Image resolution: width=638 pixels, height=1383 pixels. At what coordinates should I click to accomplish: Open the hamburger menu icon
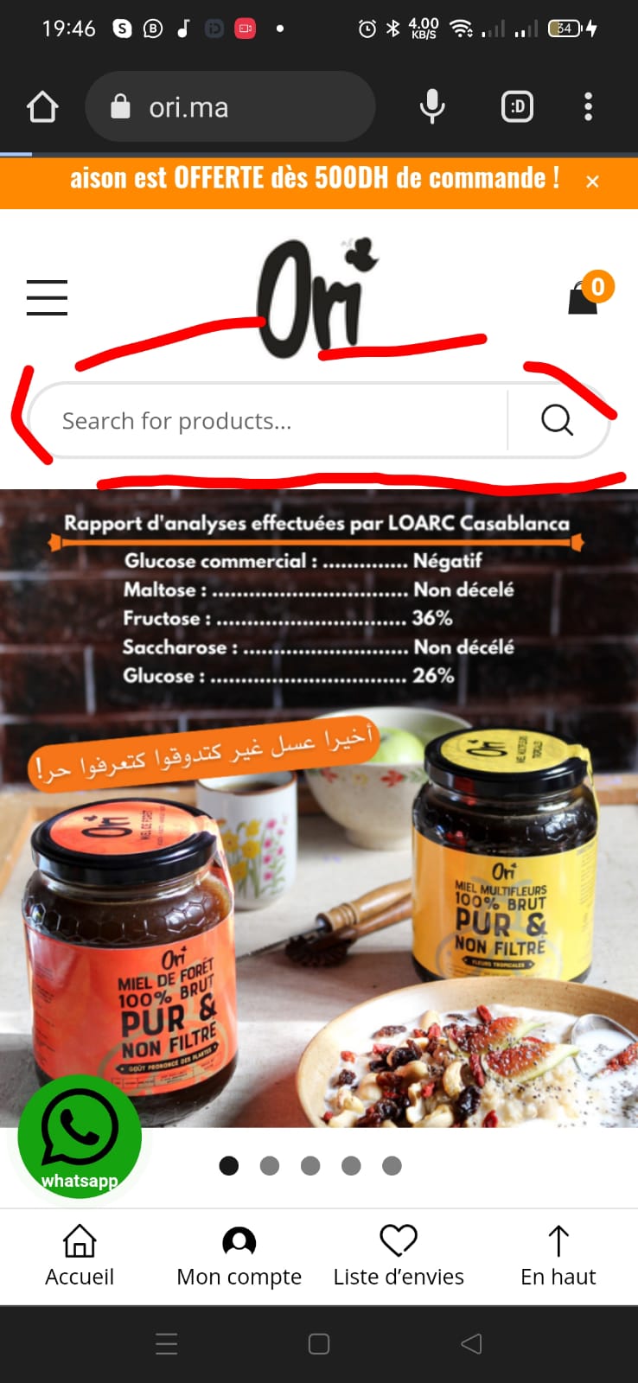[x=47, y=297]
